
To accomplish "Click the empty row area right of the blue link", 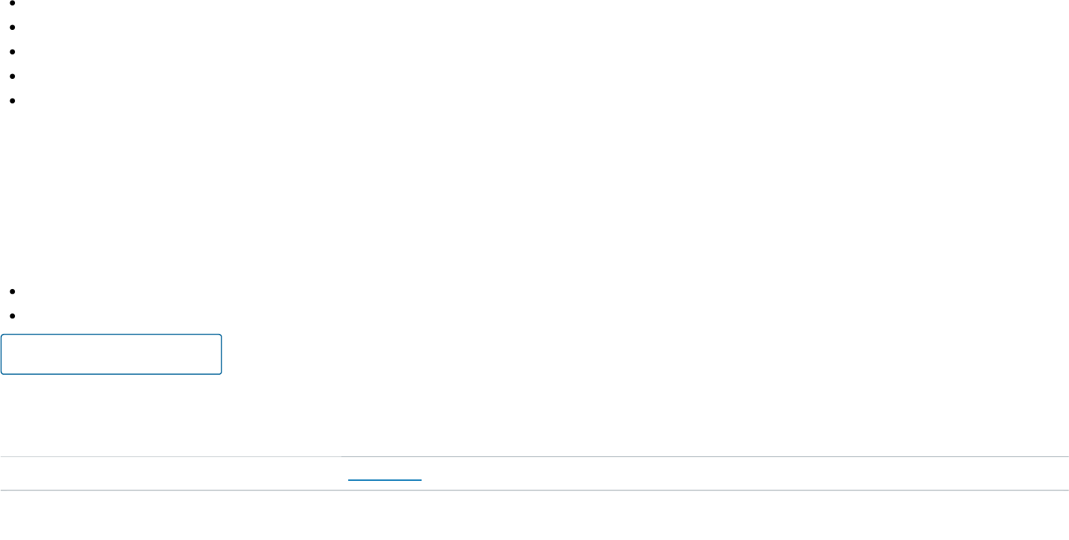I will (x=745, y=473).
